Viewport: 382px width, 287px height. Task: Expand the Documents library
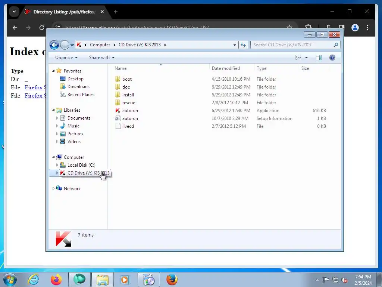point(57,118)
